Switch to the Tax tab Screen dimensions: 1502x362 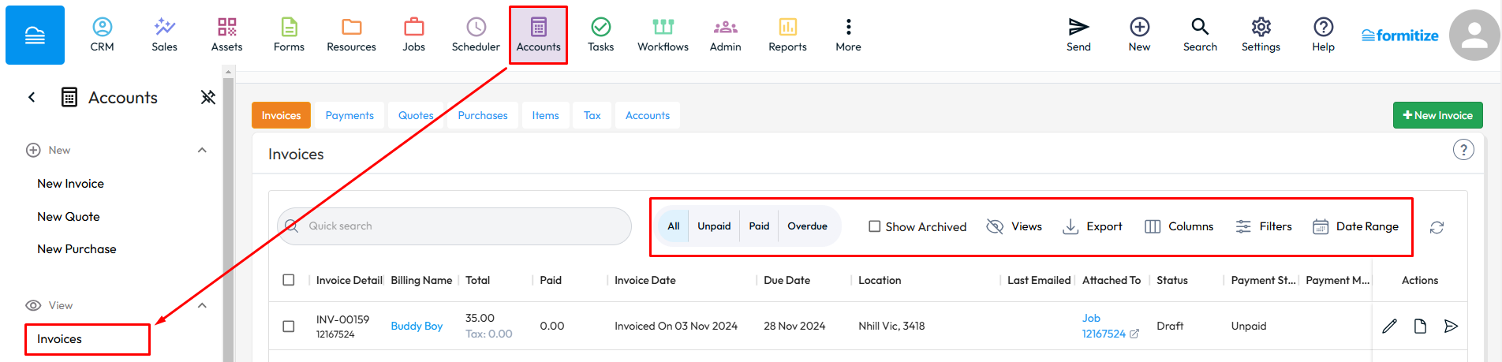[592, 115]
